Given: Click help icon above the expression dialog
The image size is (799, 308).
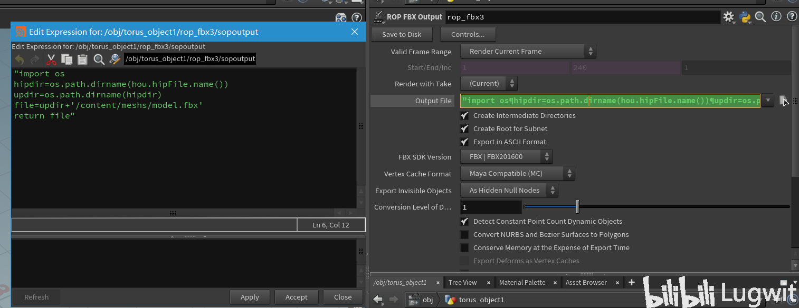Looking at the screenshot, I should point(357,17).
